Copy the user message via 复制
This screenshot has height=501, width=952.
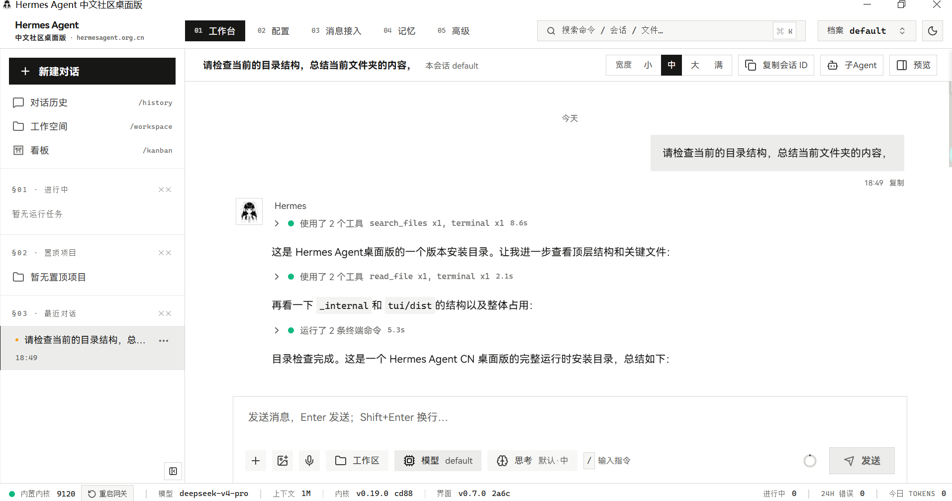point(897,183)
